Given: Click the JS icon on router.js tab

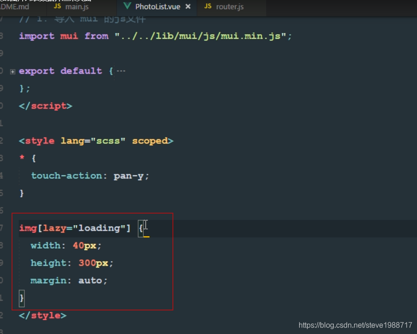Looking at the screenshot, I should point(208,6).
